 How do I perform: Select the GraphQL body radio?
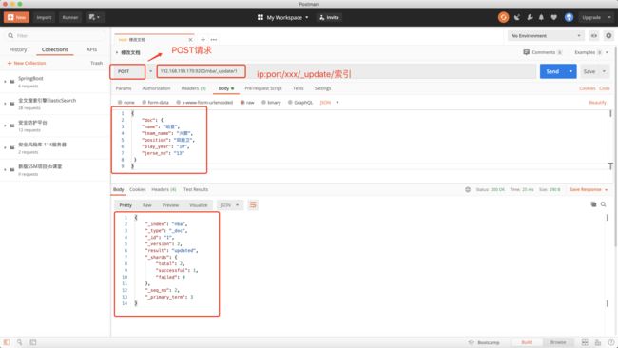(290, 103)
